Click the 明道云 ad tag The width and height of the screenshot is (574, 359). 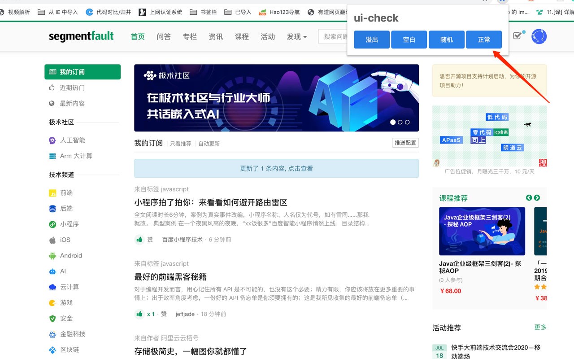(x=513, y=148)
